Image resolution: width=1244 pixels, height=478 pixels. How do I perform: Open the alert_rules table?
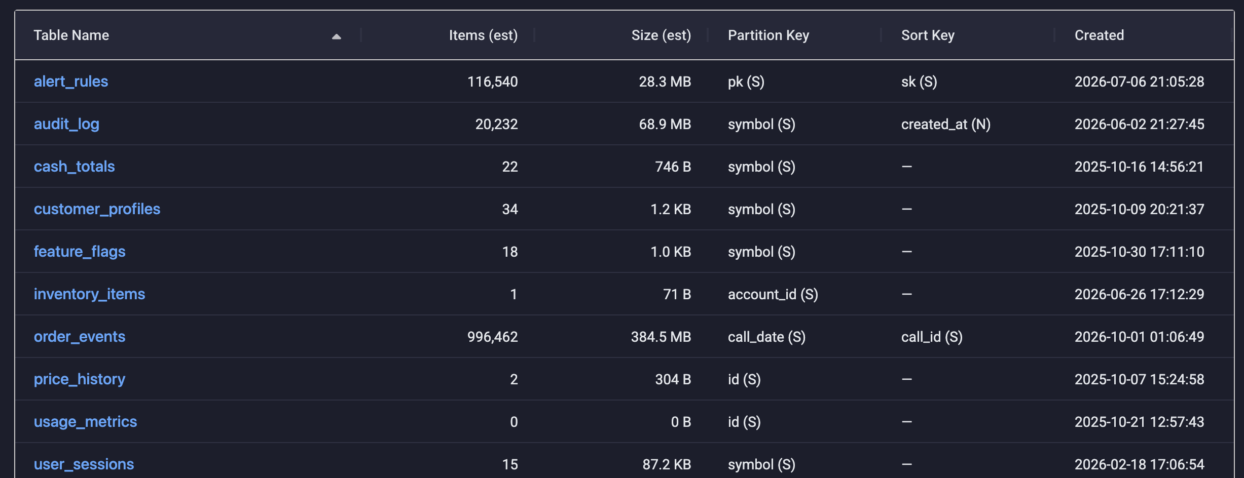click(71, 82)
